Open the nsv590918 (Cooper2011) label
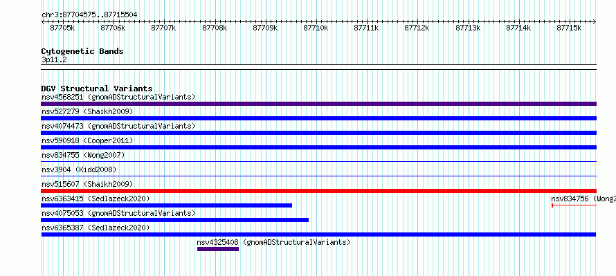The height and width of the screenshot is (276, 616). coord(87,140)
